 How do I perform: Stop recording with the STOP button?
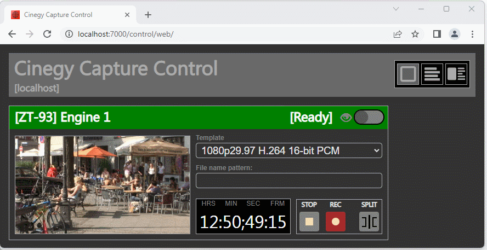pyautogui.click(x=309, y=222)
